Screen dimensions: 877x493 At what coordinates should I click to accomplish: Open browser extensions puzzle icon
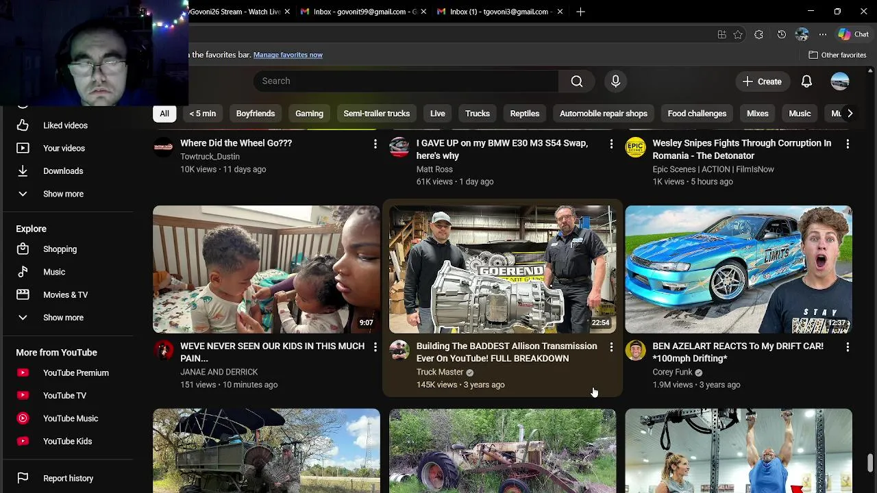pyautogui.click(x=758, y=34)
